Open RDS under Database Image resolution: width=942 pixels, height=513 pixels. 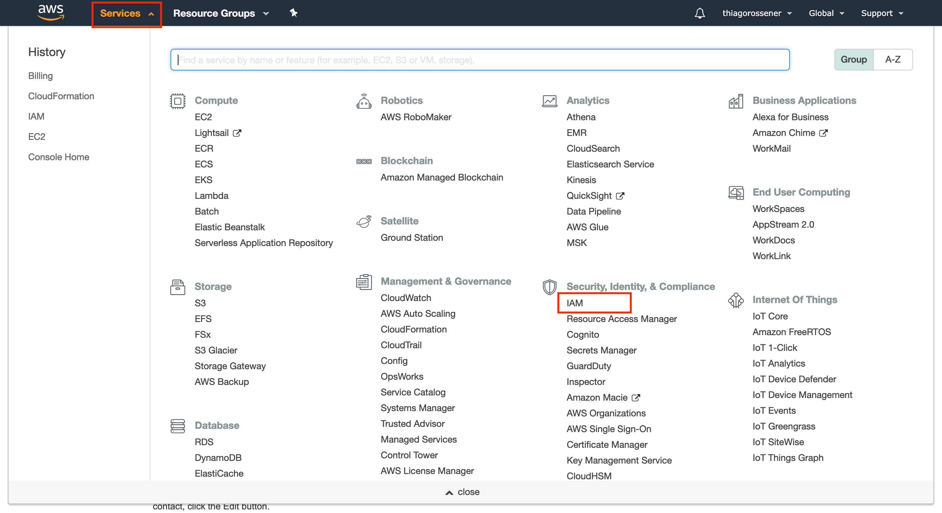coord(204,442)
